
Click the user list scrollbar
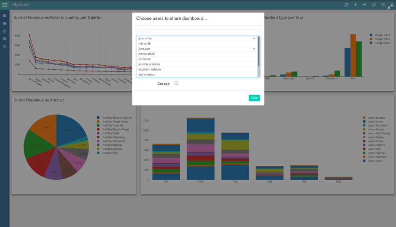pyautogui.click(x=258, y=51)
